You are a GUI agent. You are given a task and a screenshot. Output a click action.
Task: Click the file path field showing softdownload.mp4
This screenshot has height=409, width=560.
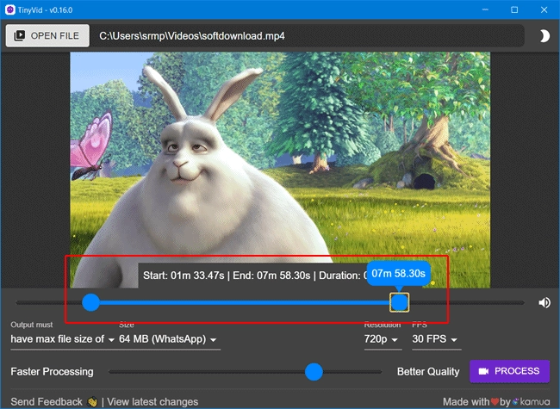coord(308,35)
